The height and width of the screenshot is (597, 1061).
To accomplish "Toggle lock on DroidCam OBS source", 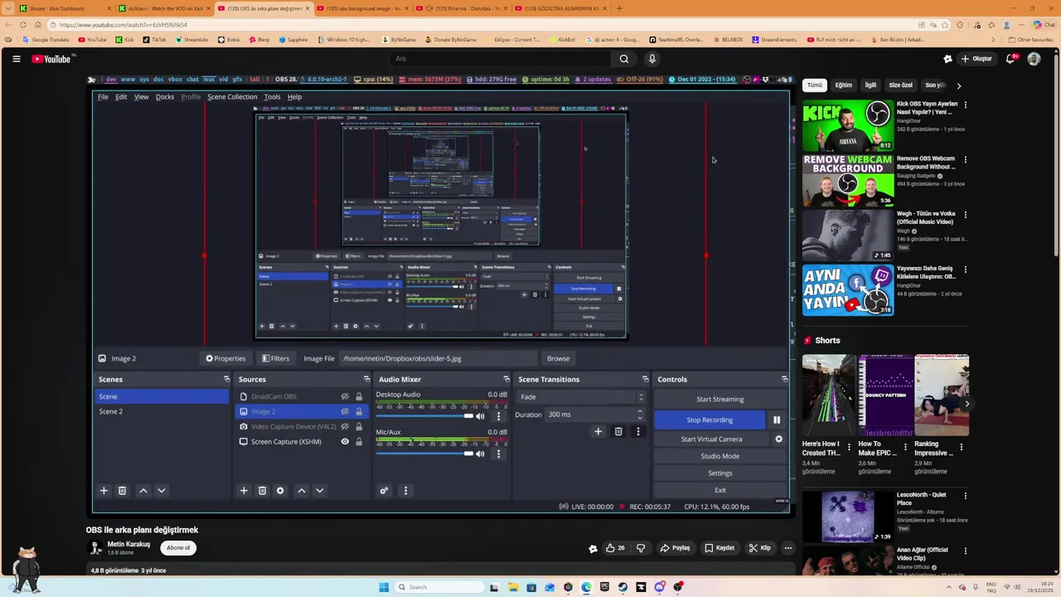I will tap(359, 397).
